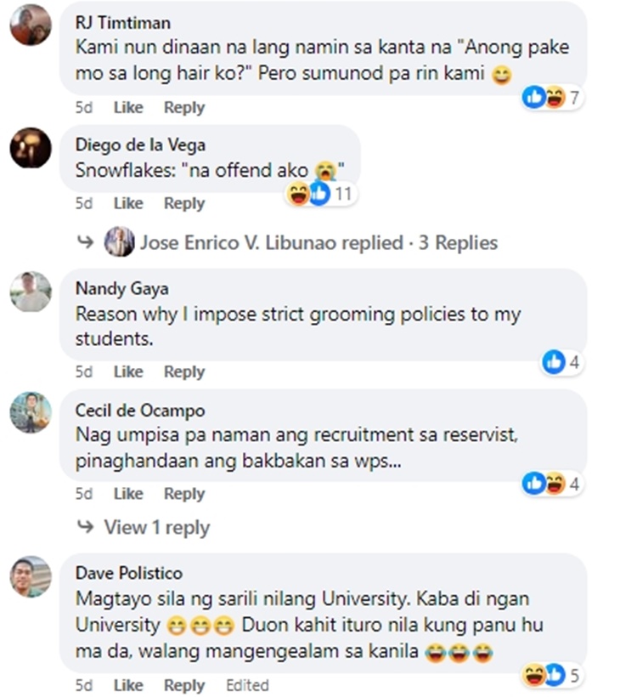The image size is (637, 697).
Task: Click the 5d timestamp on RJ Timtiman's comment
Action: coord(83,108)
